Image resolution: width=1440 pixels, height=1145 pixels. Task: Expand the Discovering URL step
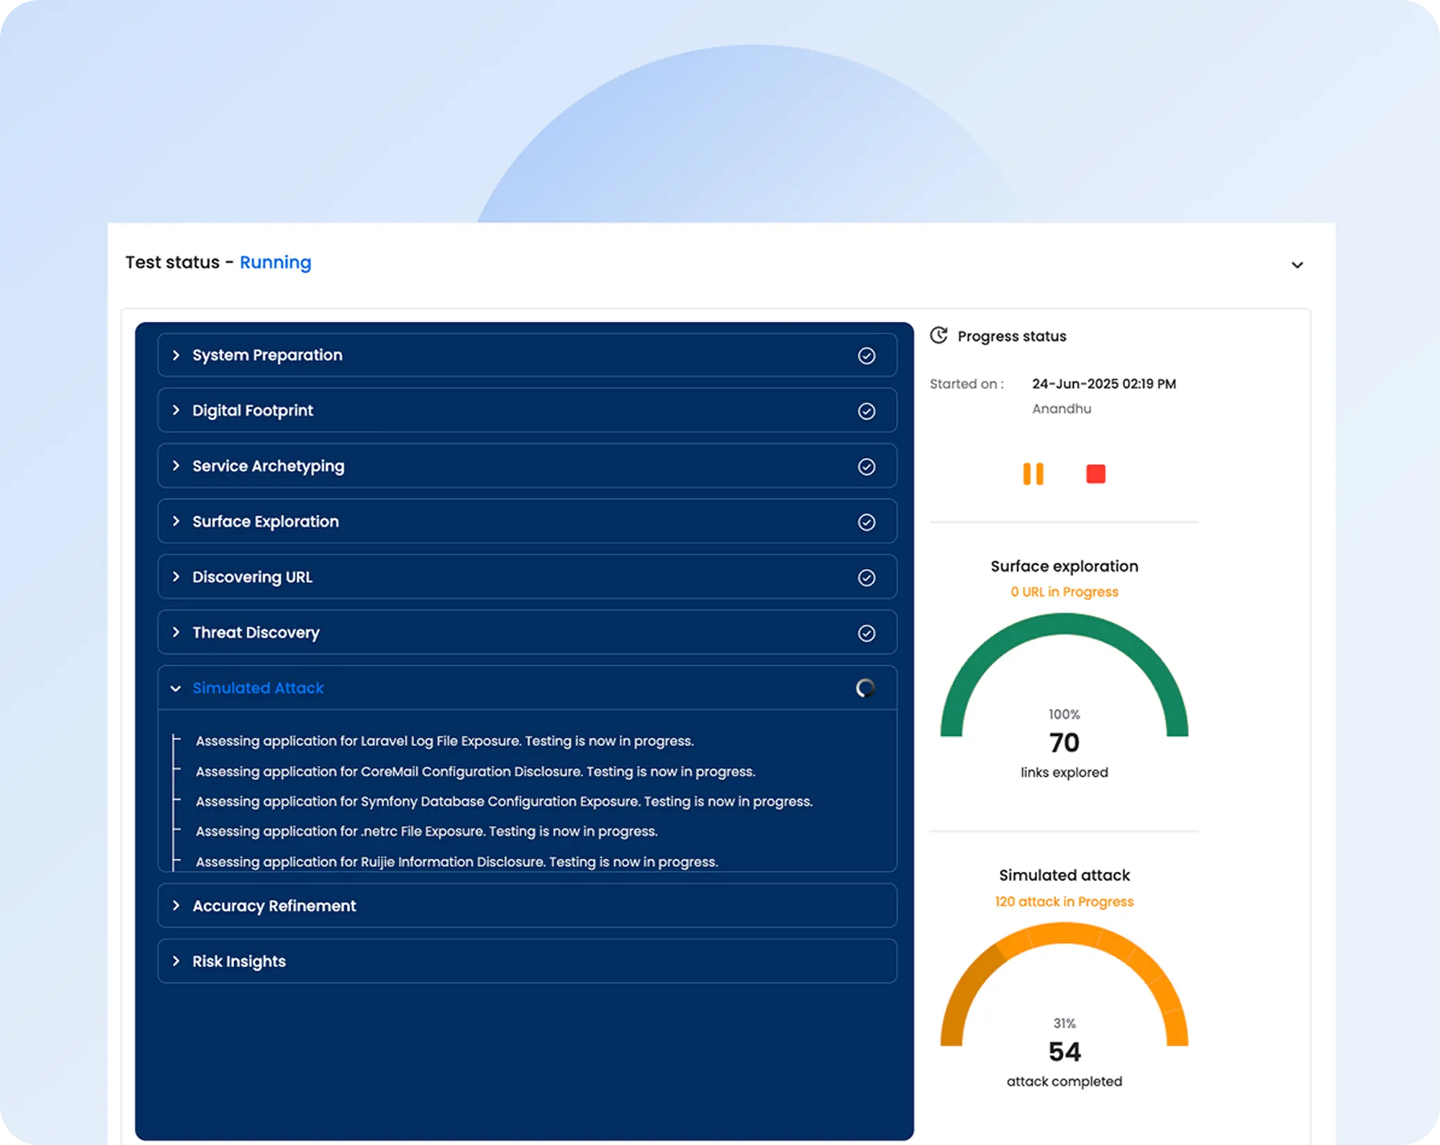[176, 577]
